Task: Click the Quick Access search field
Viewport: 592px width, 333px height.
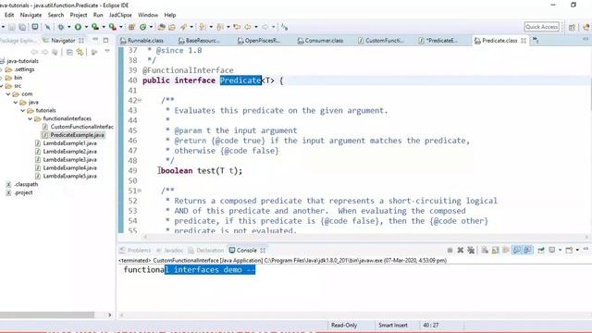Action: 541,27
